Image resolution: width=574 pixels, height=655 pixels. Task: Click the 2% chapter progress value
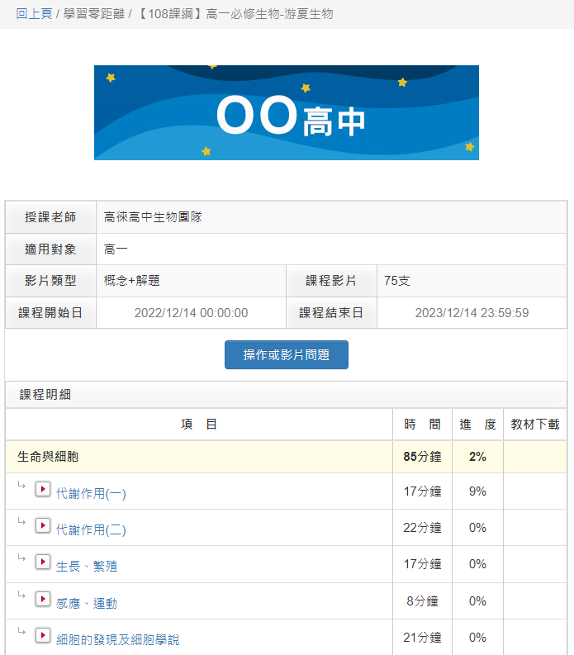click(477, 457)
